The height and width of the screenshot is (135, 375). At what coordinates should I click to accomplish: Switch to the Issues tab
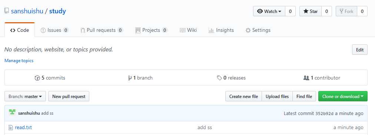54,30
